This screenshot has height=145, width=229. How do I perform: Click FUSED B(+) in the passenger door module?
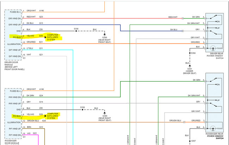[x=16, y=91]
